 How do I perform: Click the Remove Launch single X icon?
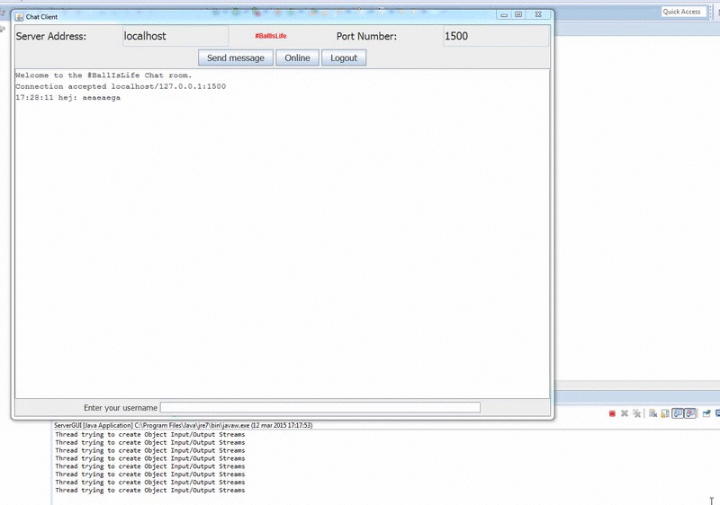pos(625,413)
